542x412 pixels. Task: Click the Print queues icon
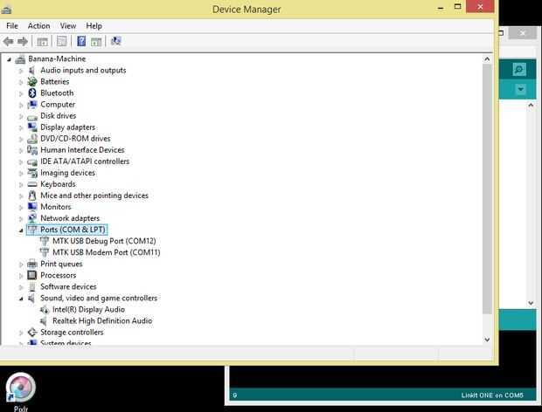click(x=32, y=264)
